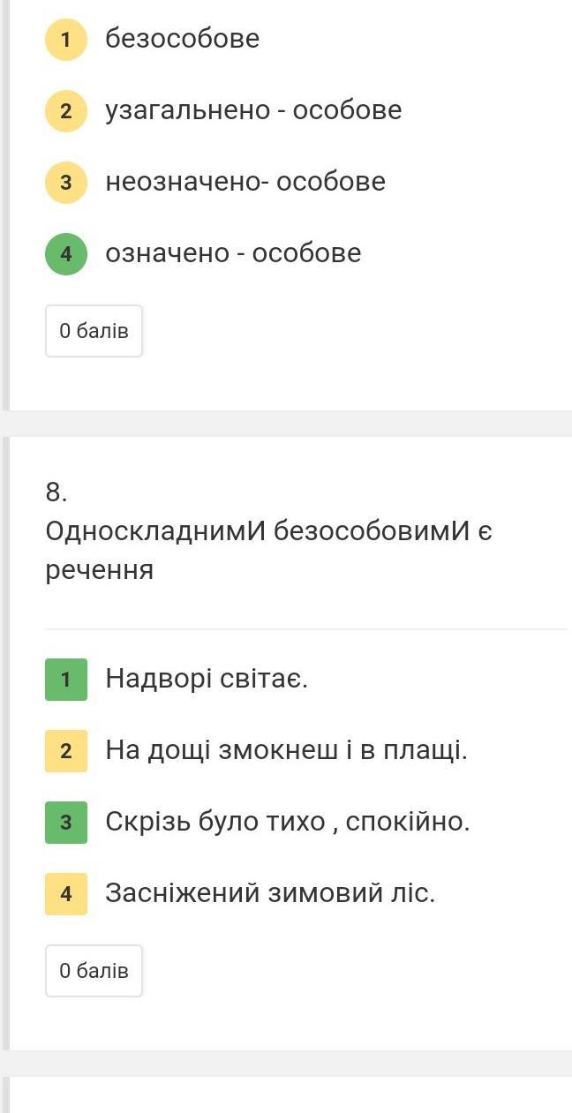Viewport: 572px width, 1113px height.
Task: Toggle square checkbox 2 'На дощі змокнеш'
Action: tap(66, 751)
